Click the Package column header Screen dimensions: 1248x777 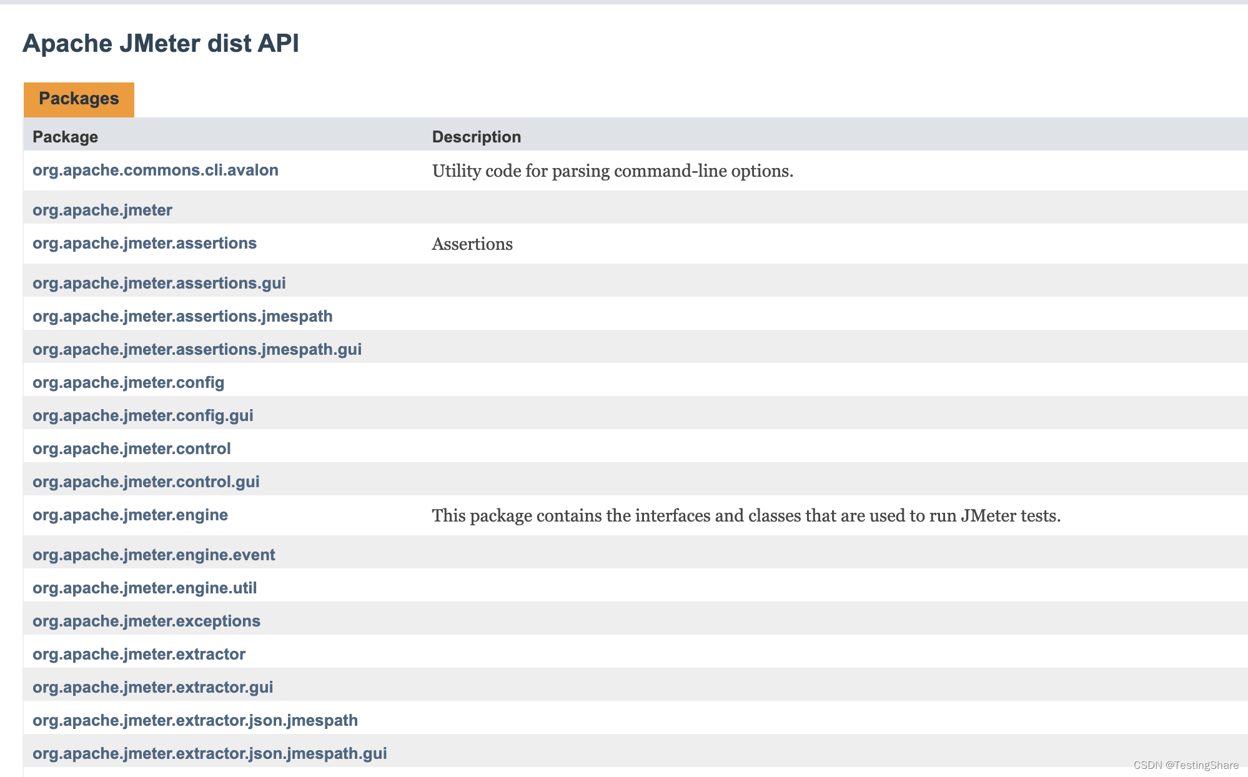[x=65, y=137]
